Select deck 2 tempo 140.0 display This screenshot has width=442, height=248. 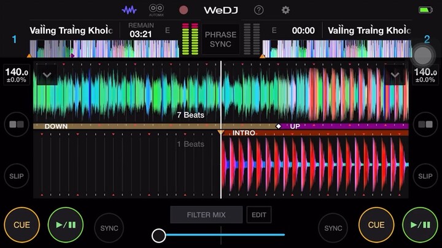(425, 75)
